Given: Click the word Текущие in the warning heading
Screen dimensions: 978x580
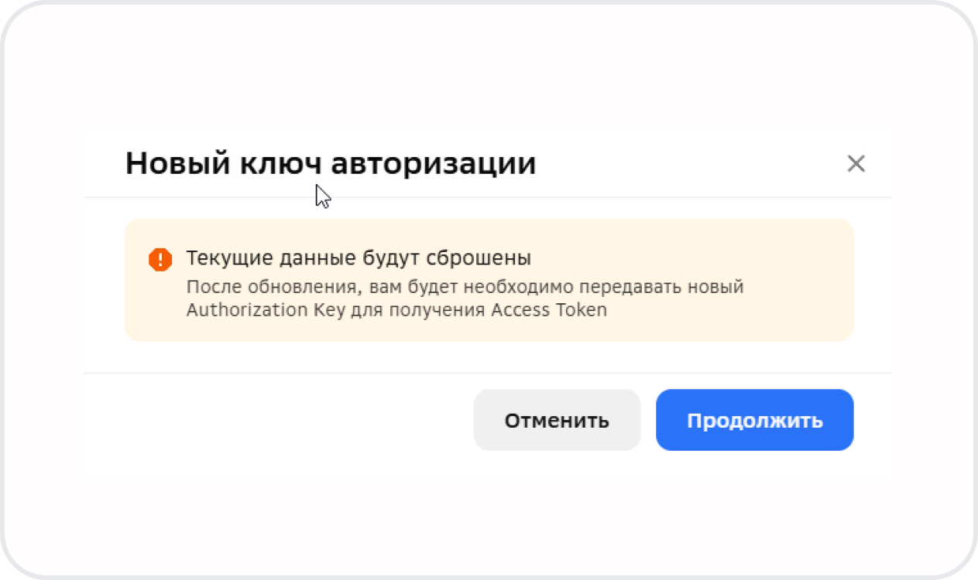Looking at the screenshot, I should point(221,258).
